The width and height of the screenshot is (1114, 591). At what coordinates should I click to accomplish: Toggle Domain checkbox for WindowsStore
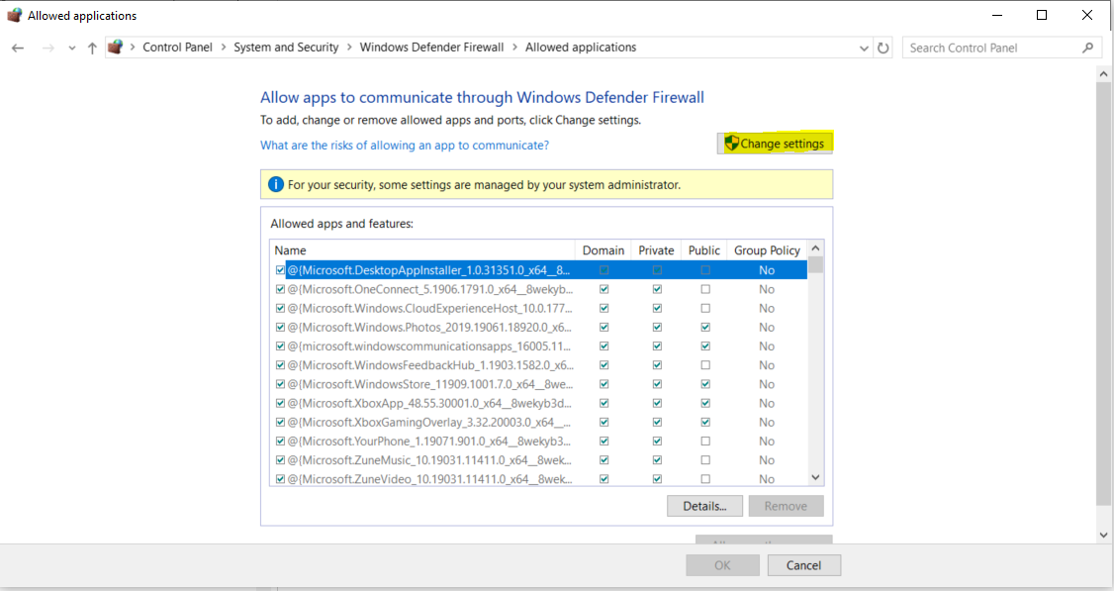(x=603, y=384)
